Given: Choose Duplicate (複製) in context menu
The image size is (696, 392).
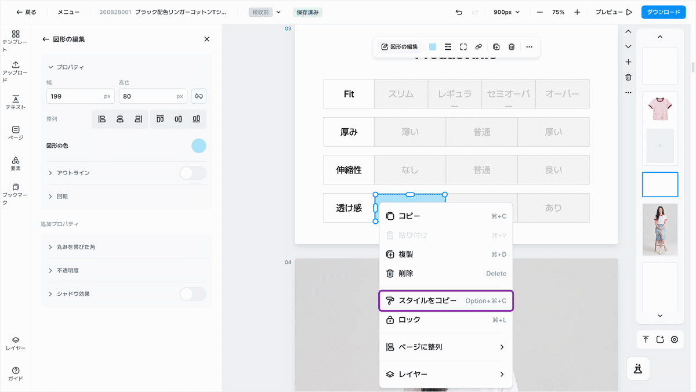Looking at the screenshot, I should point(445,254).
